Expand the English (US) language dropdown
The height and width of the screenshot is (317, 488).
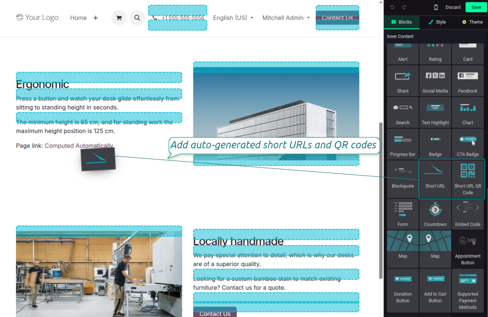click(x=233, y=18)
